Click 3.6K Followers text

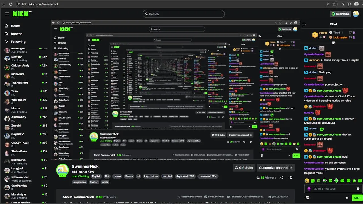[x=106, y=197]
